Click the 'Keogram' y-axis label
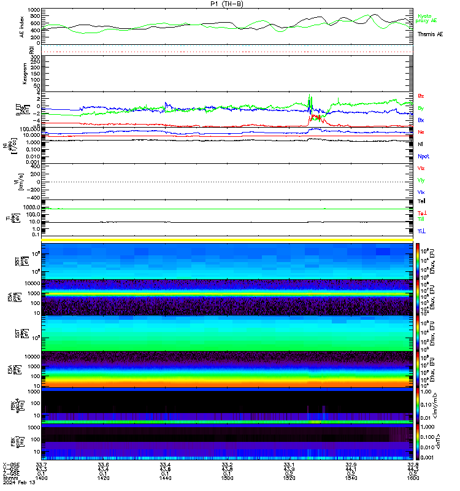Viewport: 460px width, 491px height. (x=25, y=74)
